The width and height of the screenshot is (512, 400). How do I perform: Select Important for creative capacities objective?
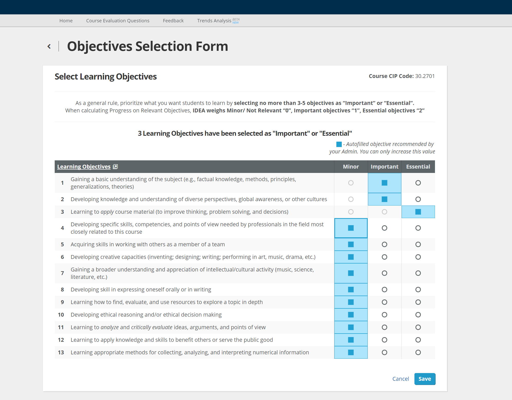pos(384,257)
